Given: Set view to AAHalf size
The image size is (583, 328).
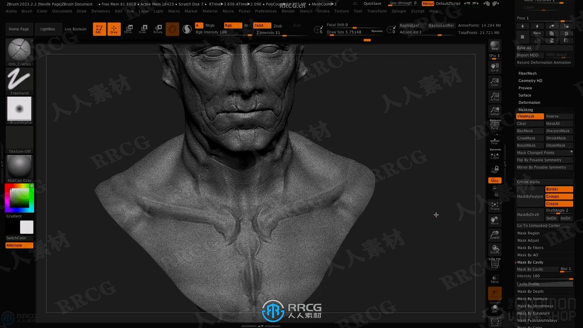Looking at the screenshot, I should (495, 111).
